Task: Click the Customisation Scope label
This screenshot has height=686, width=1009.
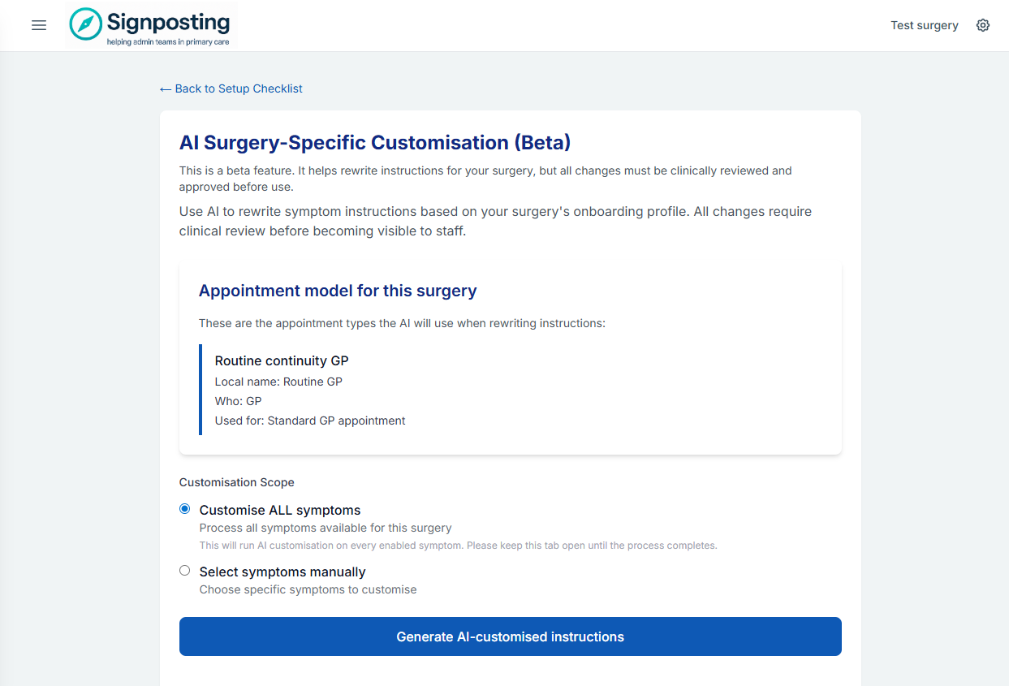Action: [237, 482]
